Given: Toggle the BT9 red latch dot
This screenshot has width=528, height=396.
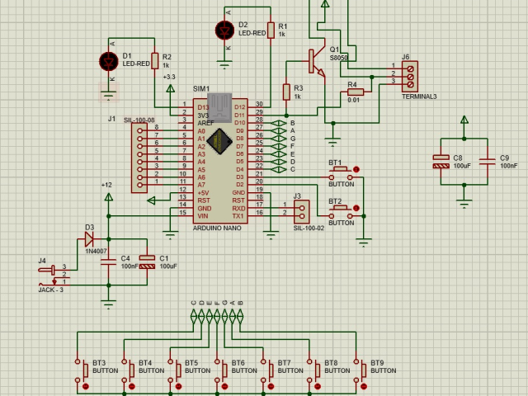Looking at the screenshot, I should click(364, 386).
